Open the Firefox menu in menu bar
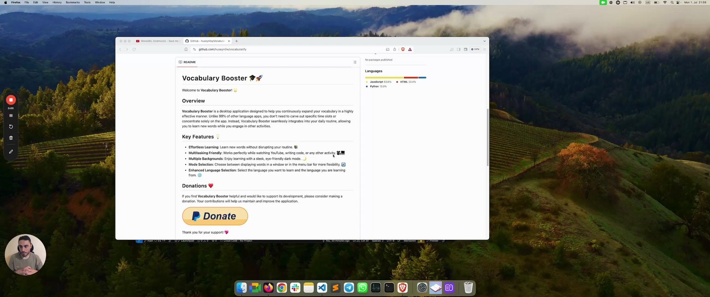This screenshot has width=710, height=297. click(x=16, y=2)
